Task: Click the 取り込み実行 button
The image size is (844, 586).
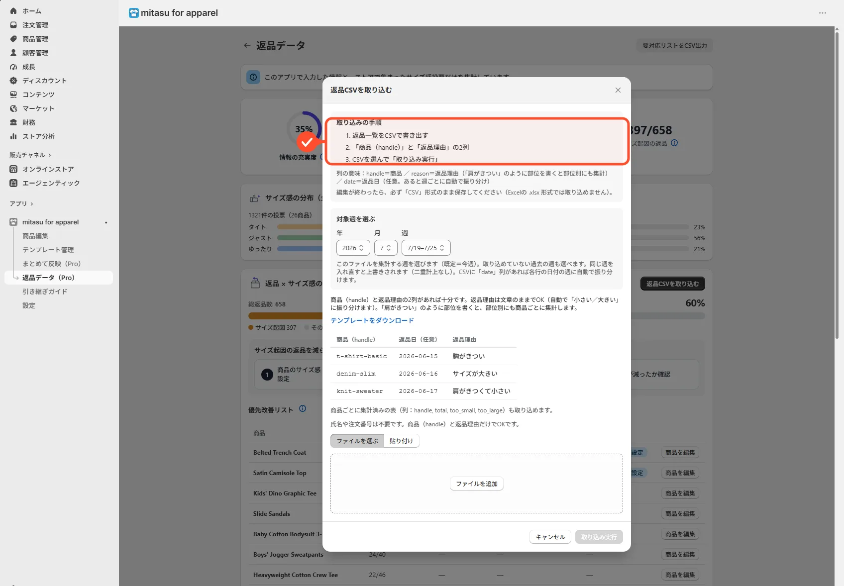Action: [599, 537]
